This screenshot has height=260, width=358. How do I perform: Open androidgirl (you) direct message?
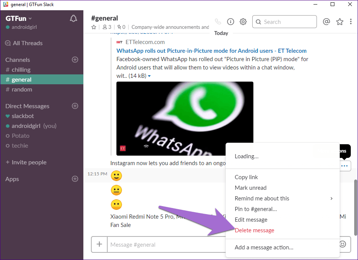(x=42, y=126)
